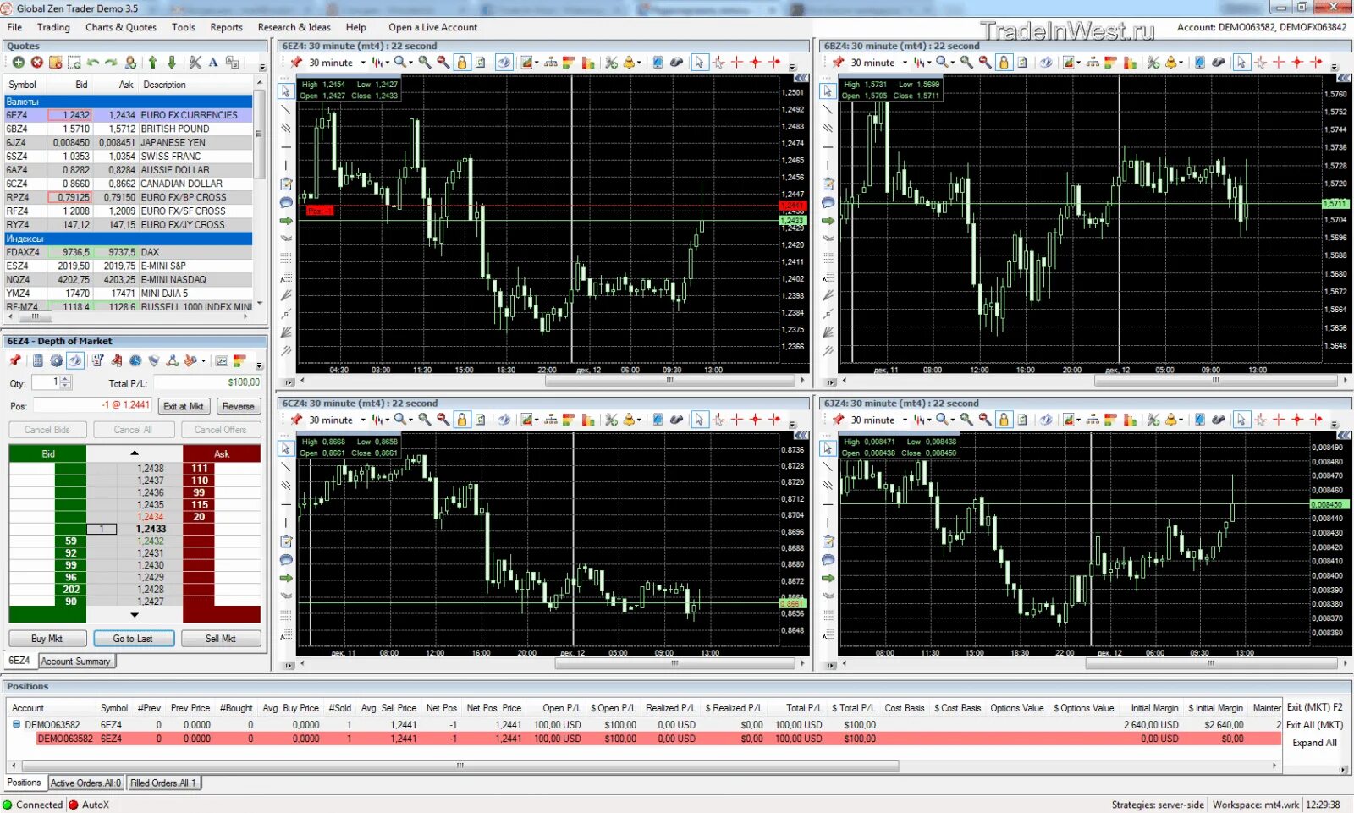This screenshot has height=813, width=1354.
Task: Toggle the lock button on 6CZ4 chart toolbar
Action: pyautogui.click(x=462, y=420)
